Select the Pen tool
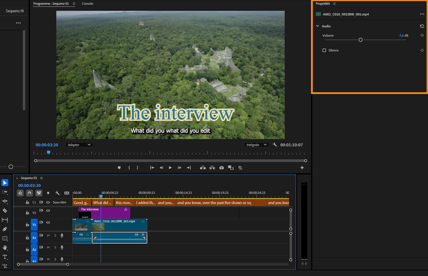The height and width of the screenshot is (276, 428). tap(5, 229)
